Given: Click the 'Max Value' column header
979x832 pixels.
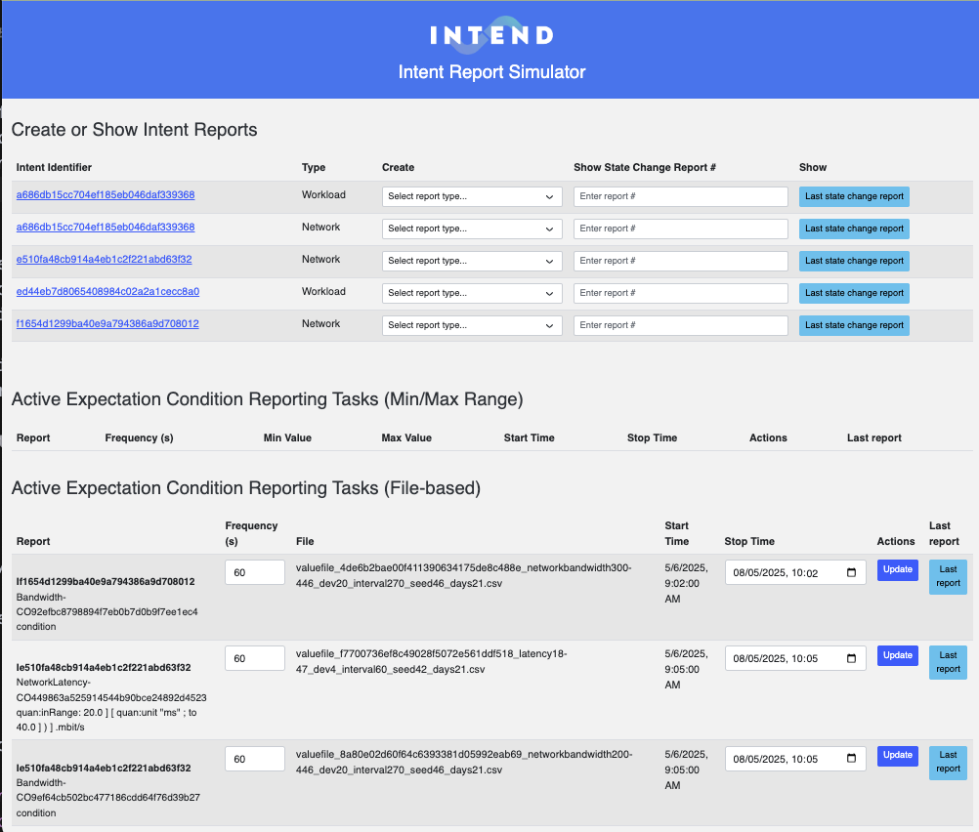Looking at the screenshot, I should tap(406, 438).
